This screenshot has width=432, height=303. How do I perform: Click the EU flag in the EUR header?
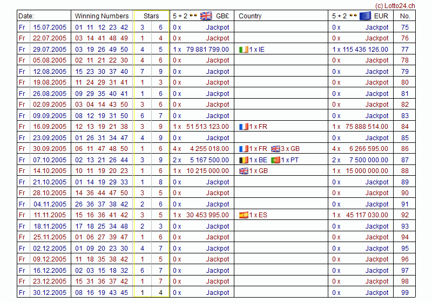[365, 16]
